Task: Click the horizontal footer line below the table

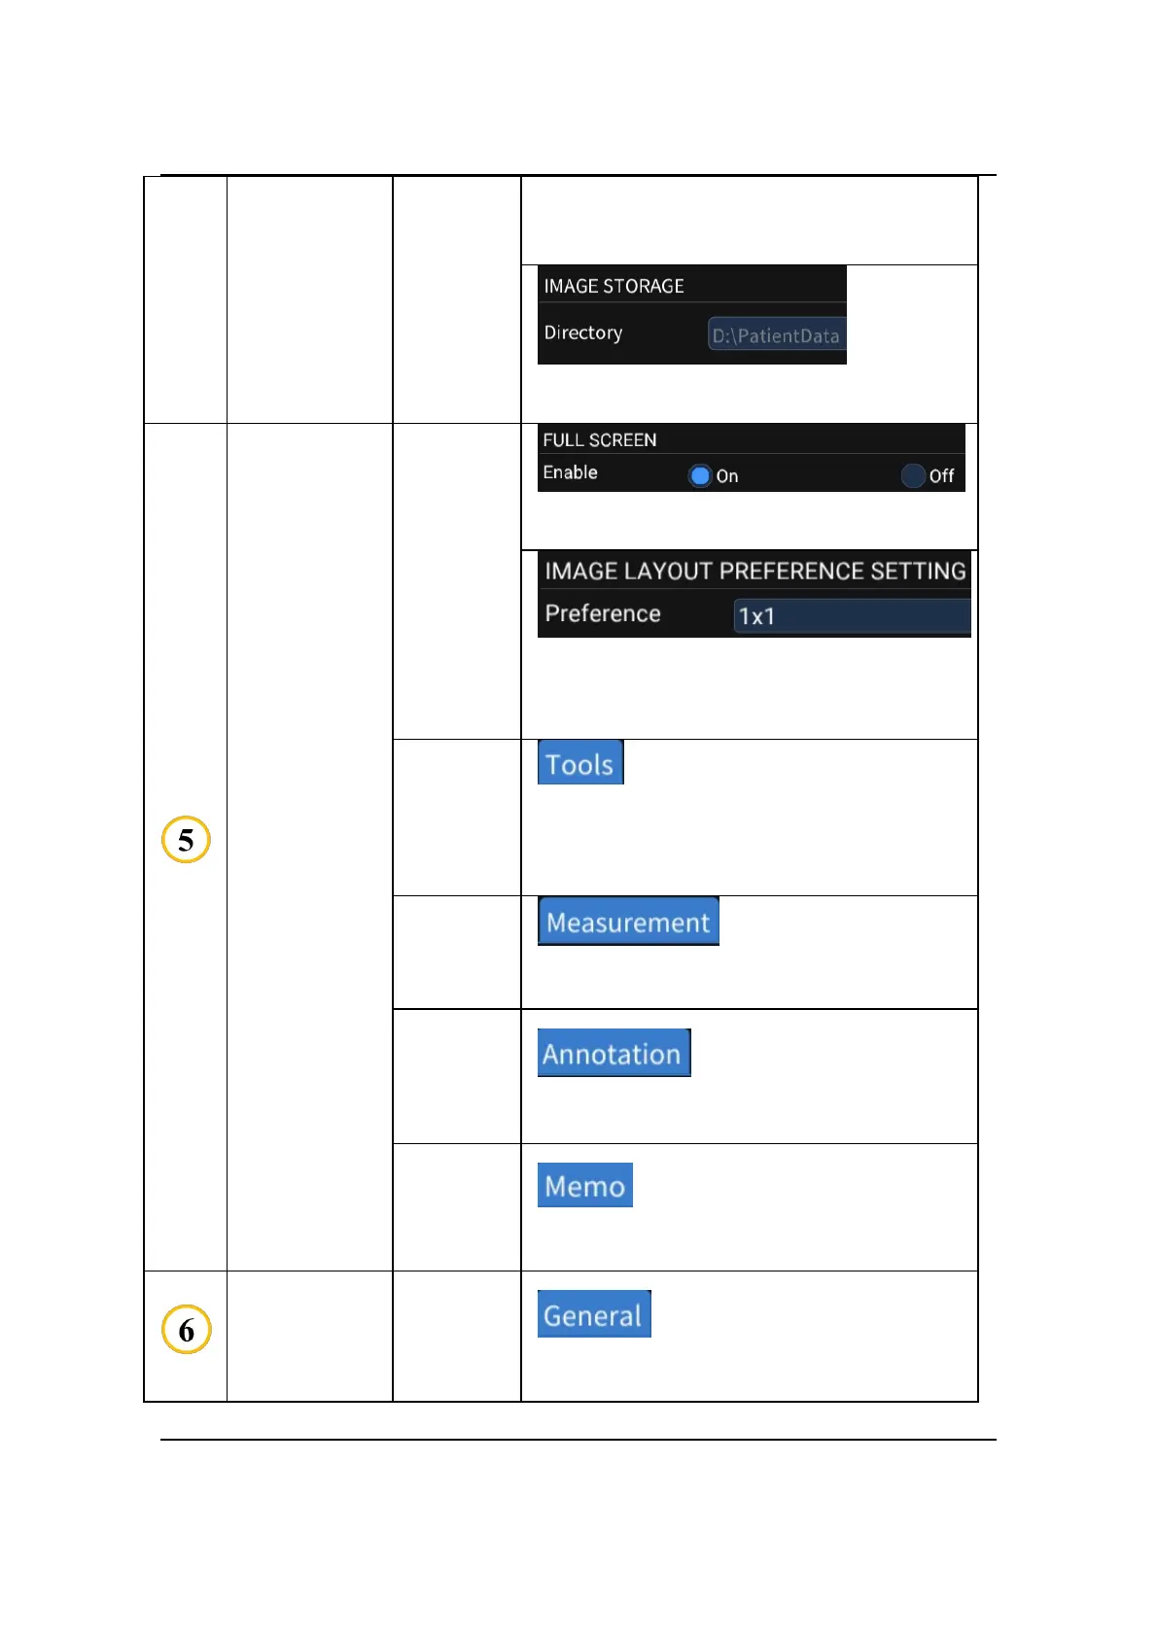Action: [579, 1440]
